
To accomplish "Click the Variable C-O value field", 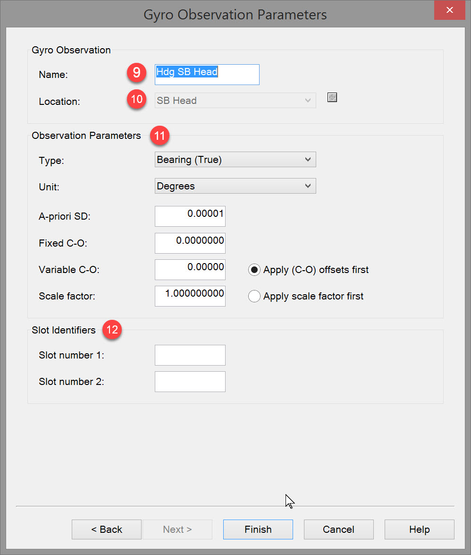I will [x=190, y=269].
